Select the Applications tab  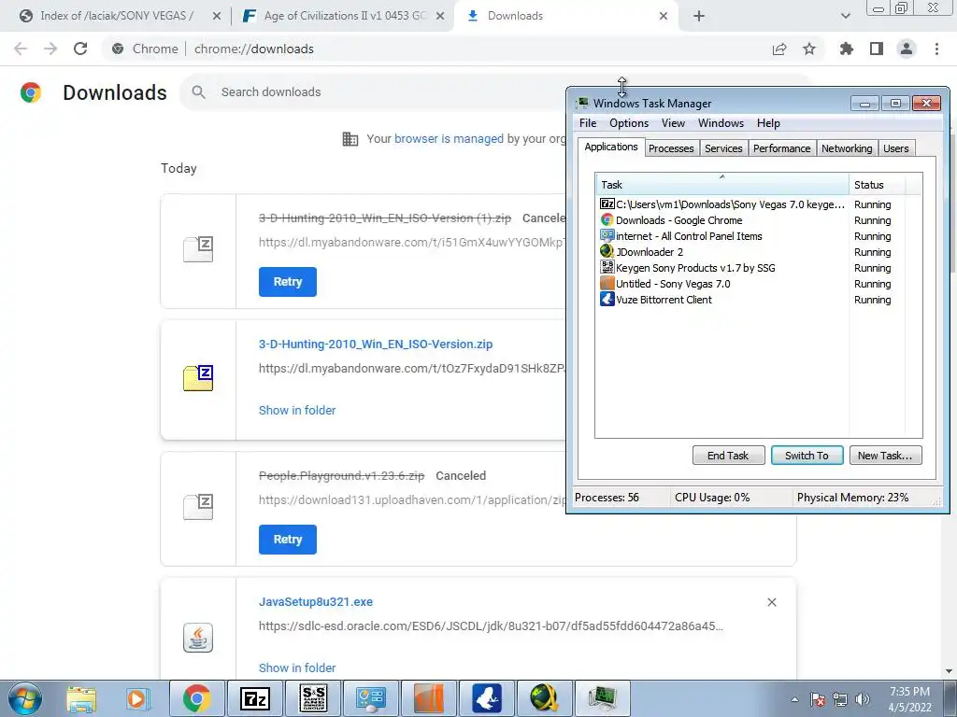pyautogui.click(x=611, y=147)
